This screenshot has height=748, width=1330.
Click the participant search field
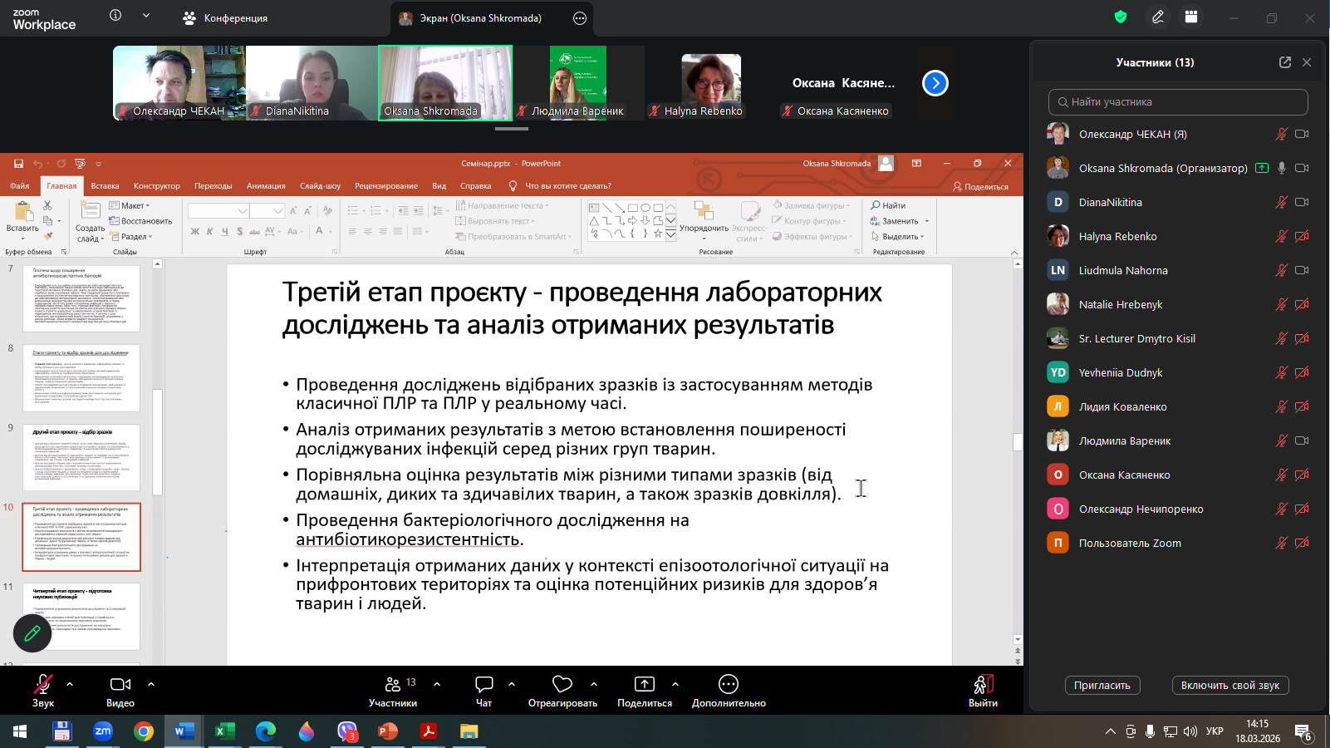click(1178, 102)
